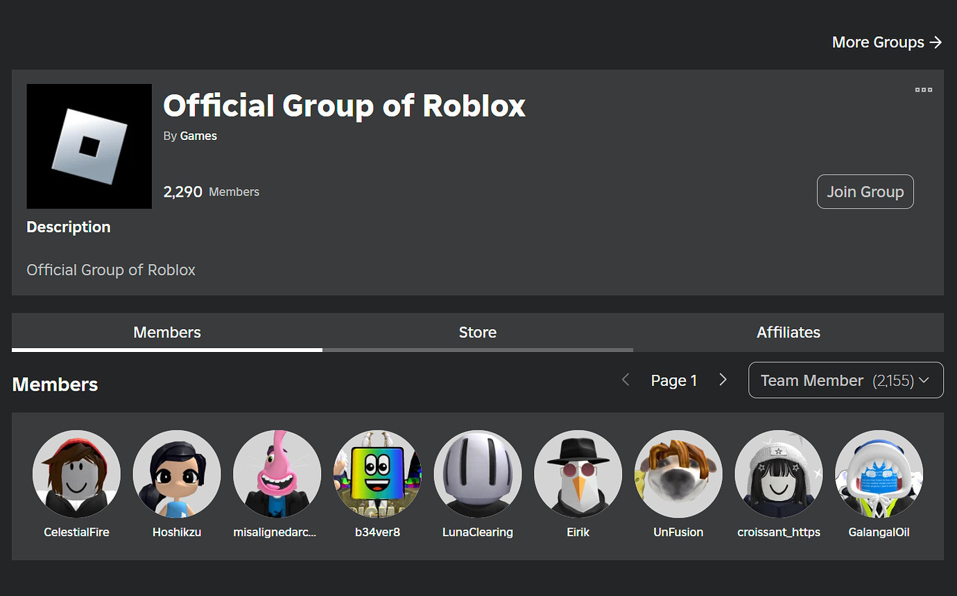Screen dimensions: 957x596
Task: Open the group options menu with three dots
Action: click(x=923, y=89)
